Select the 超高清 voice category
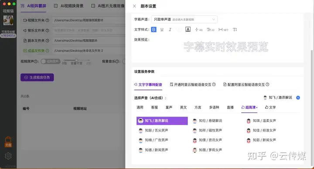314x169 pixels. [x=249, y=107]
